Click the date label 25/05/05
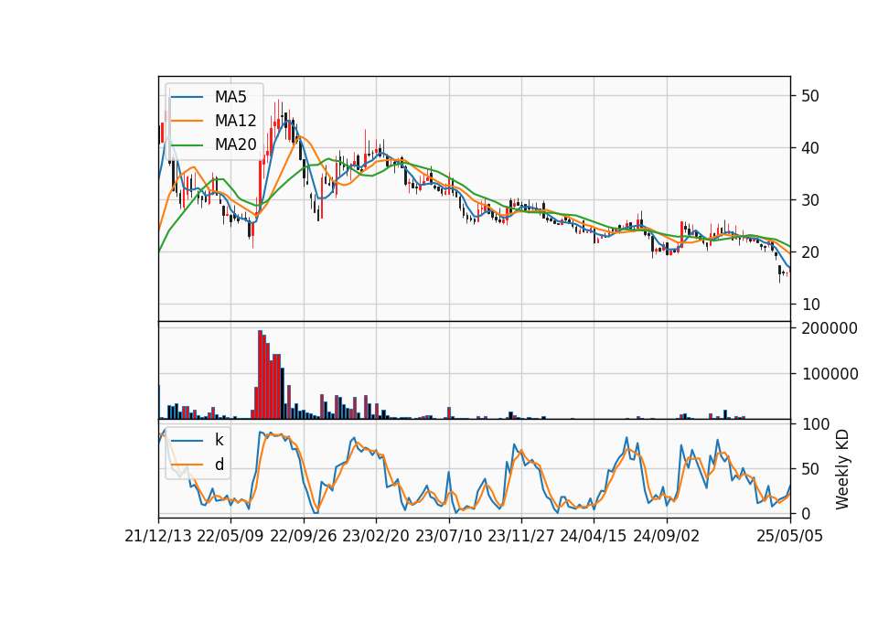 click(790, 536)
